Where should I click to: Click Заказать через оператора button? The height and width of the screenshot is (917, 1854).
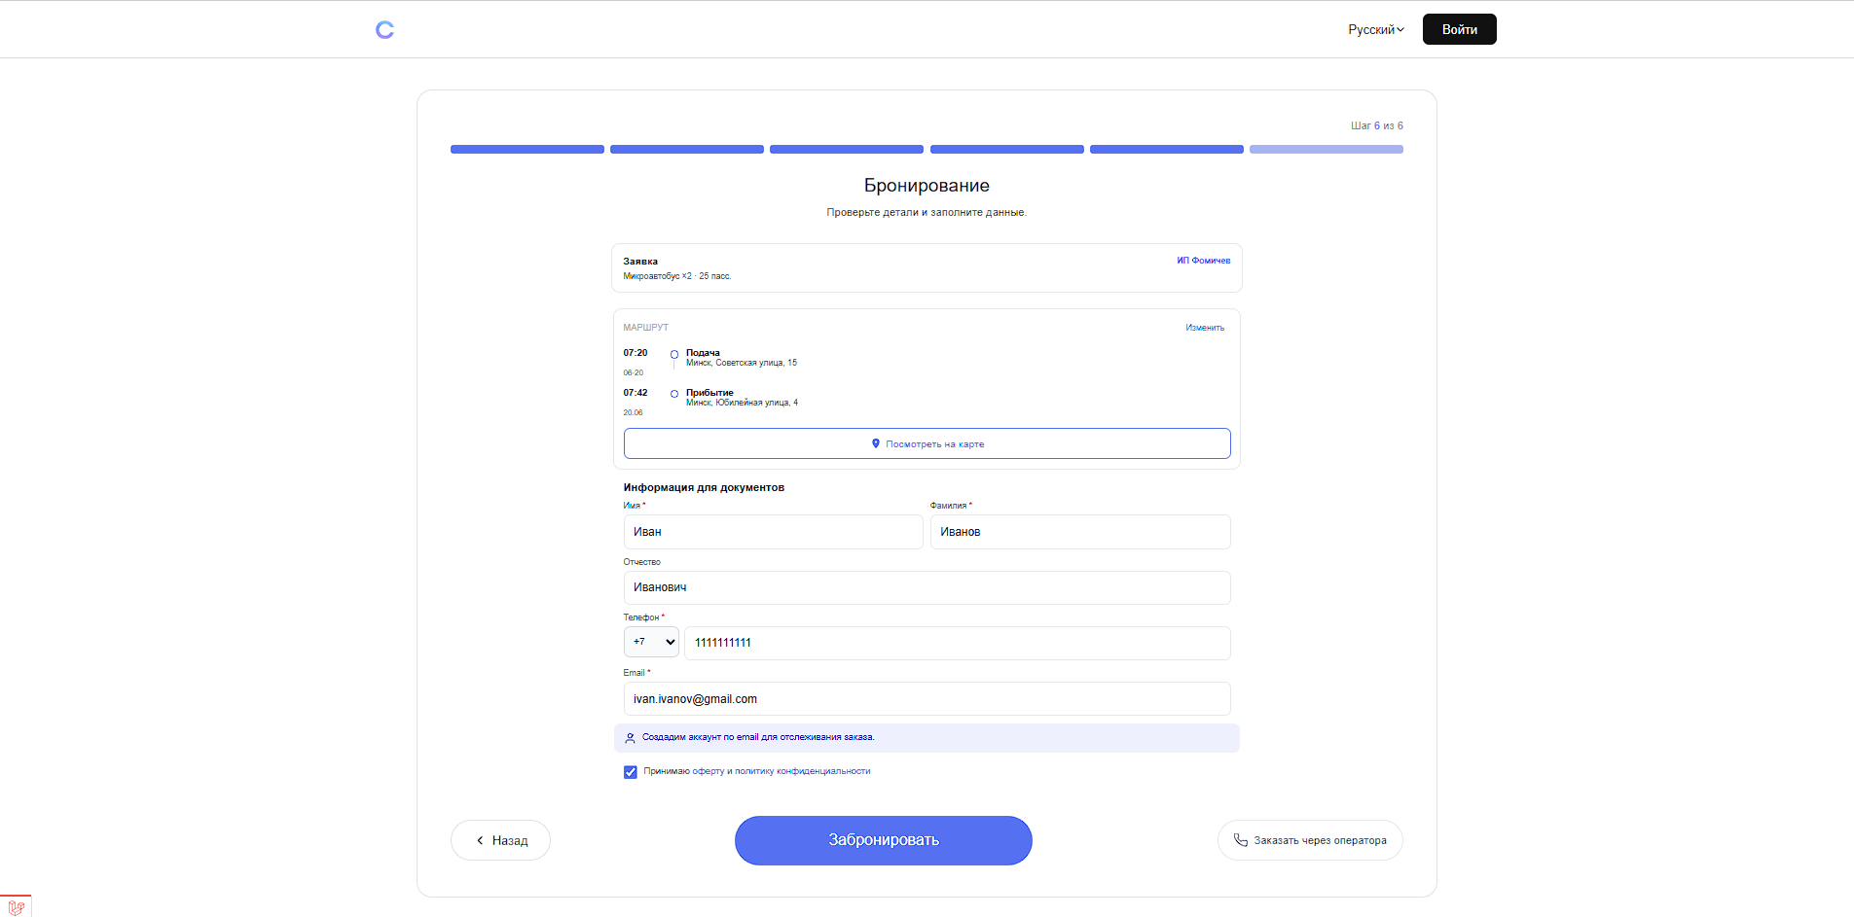point(1310,840)
